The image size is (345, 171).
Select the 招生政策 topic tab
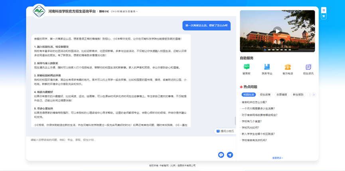point(265,95)
